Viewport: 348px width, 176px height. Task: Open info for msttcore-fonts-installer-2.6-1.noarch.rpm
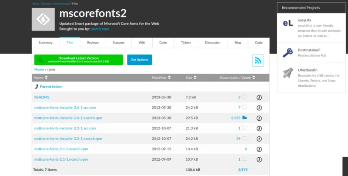click(x=259, y=118)
